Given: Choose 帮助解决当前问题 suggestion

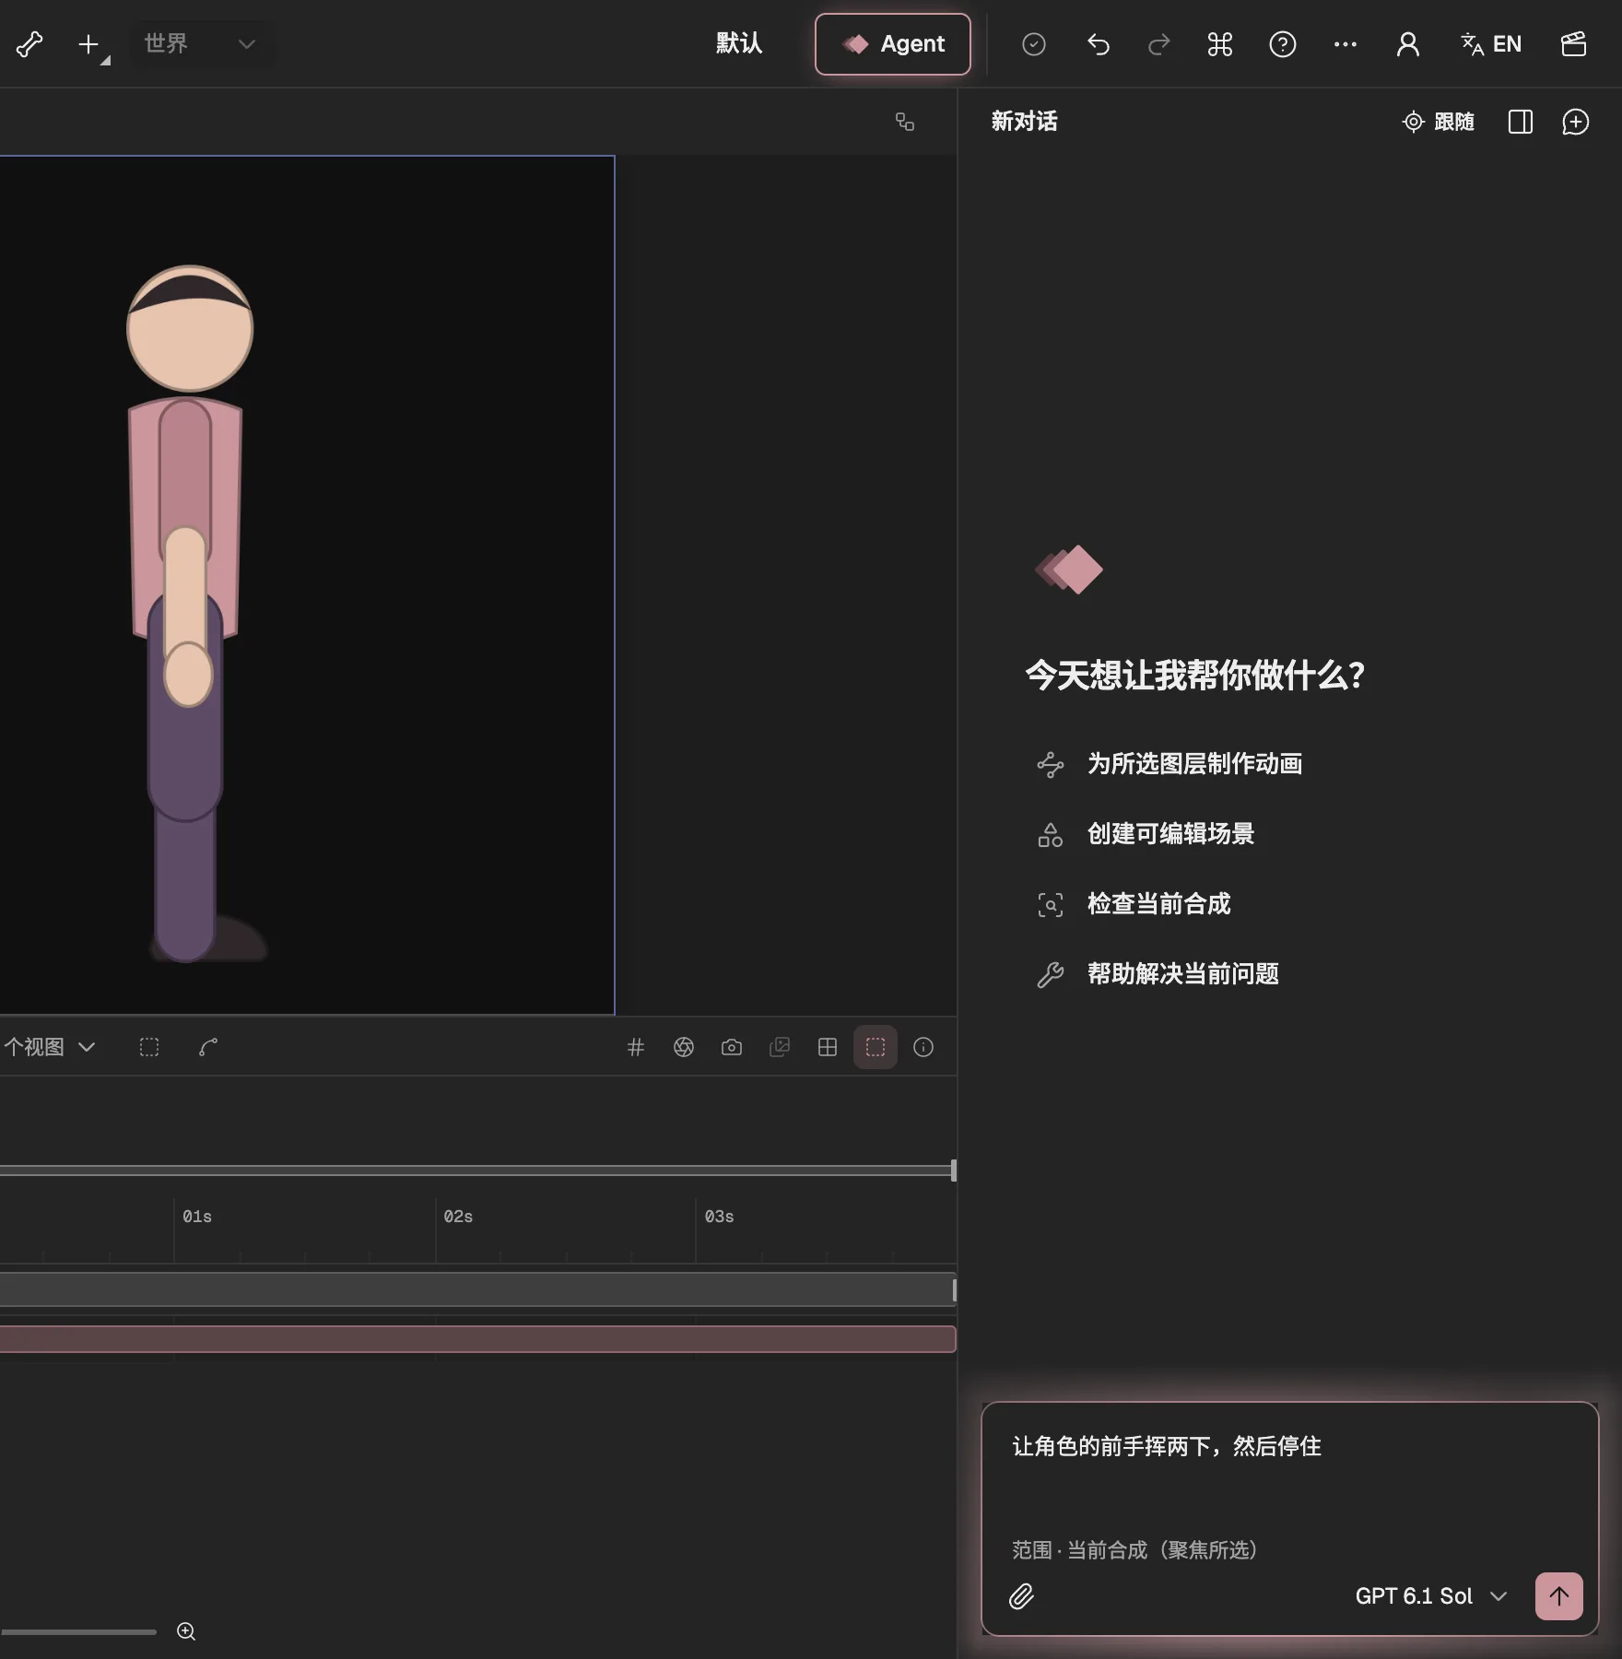Looking at the screenshot, I should point(1158,974).
